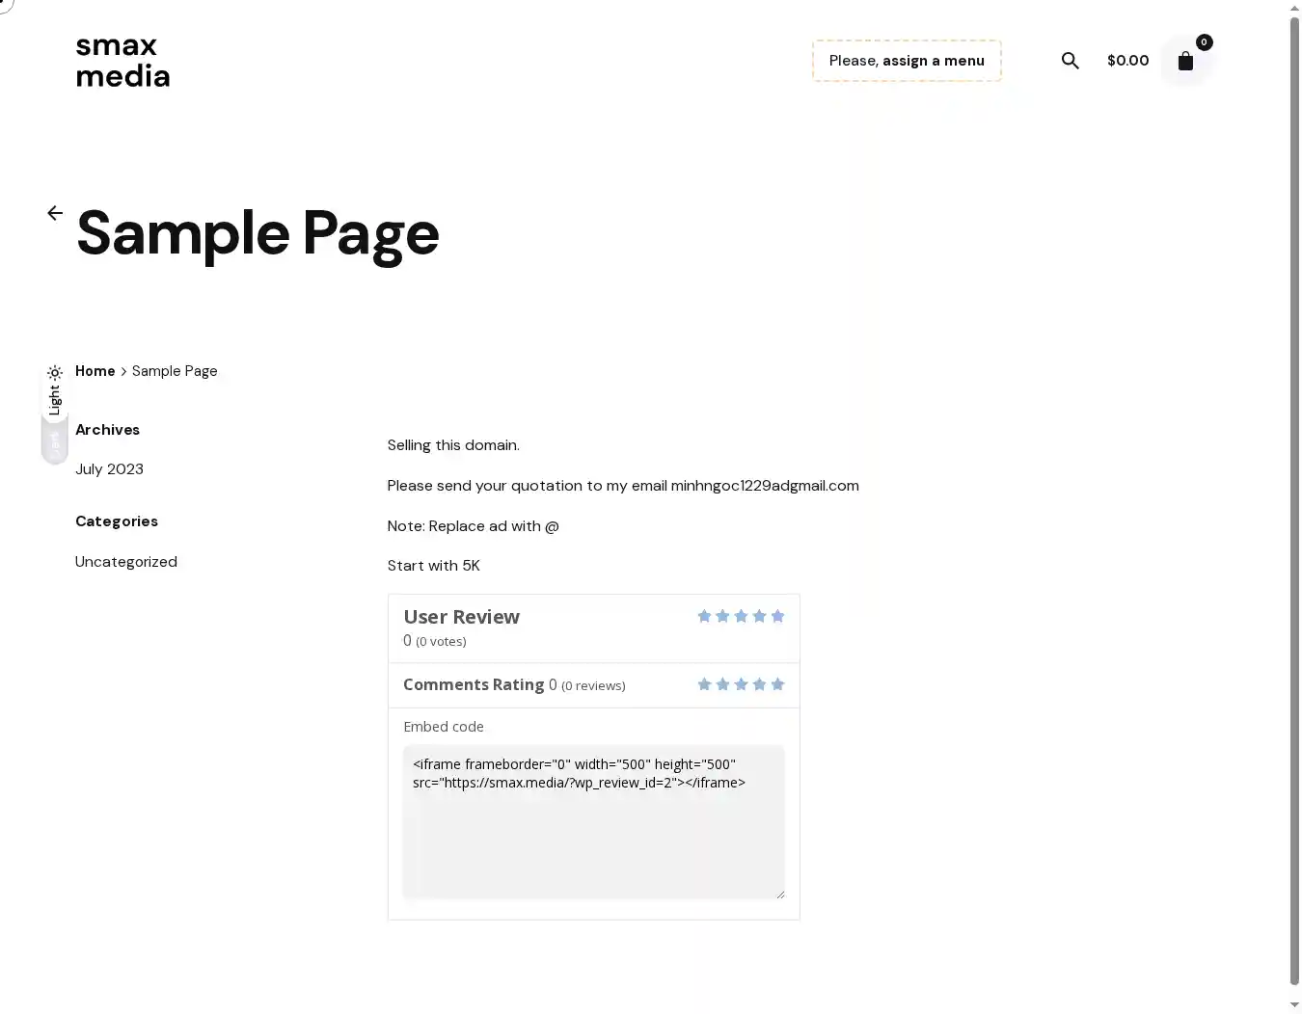
Task: Open the July 2023 archive link
Action: click(109, 469)
